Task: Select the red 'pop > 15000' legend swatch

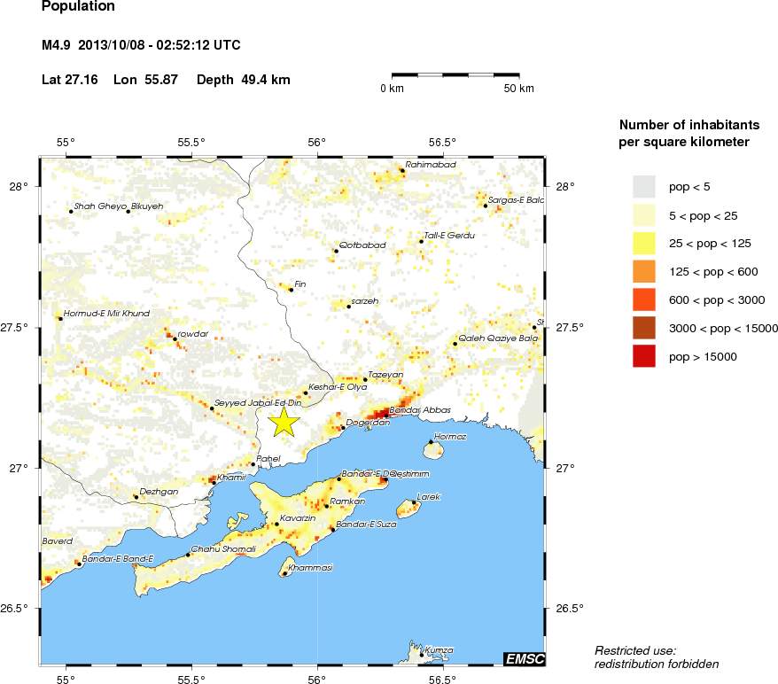Action: 643,356
